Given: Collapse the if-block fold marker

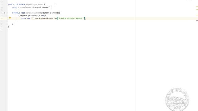Looking at the screenshot, I should [x=7, y=16].
